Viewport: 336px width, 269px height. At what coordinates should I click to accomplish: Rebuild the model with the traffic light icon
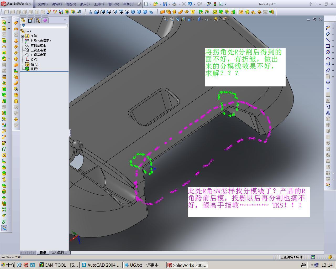pos(215,4)
